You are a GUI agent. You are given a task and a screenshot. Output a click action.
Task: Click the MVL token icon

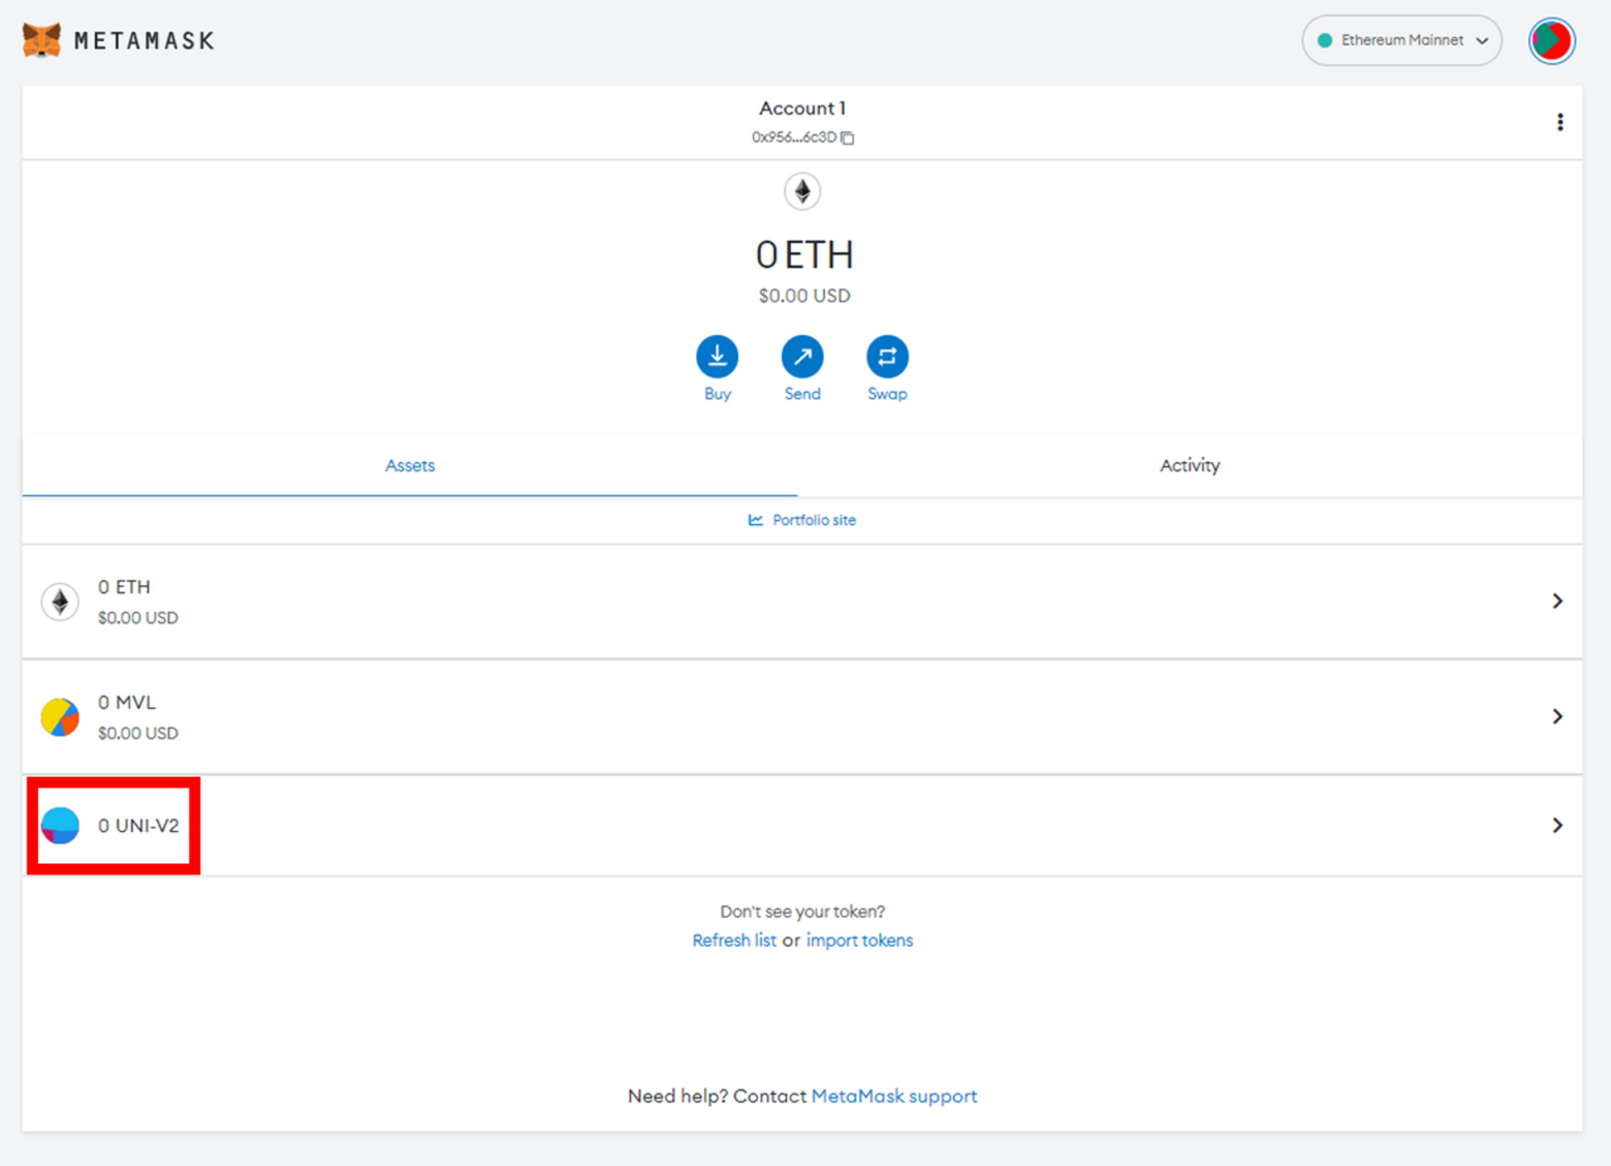coord(60,717)
